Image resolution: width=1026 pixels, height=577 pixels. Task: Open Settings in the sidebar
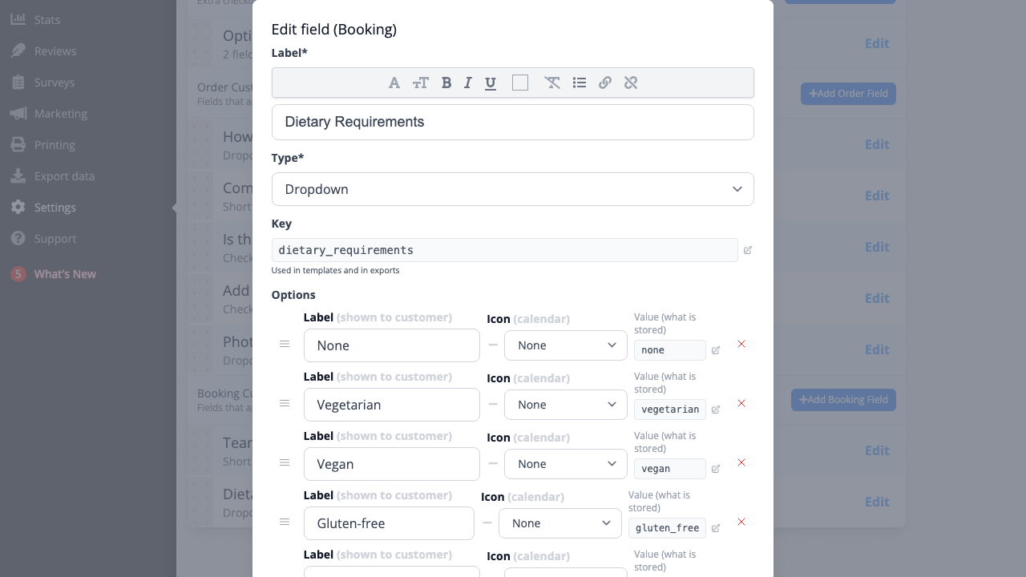click(55, 208)
